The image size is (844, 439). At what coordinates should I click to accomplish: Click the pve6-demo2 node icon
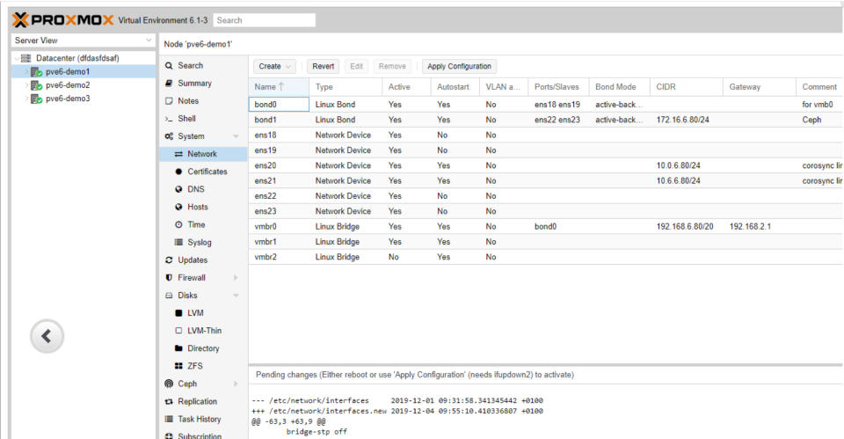(37, 85)
